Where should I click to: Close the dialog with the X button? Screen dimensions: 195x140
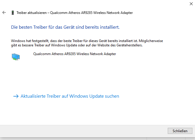click(191, 4)
